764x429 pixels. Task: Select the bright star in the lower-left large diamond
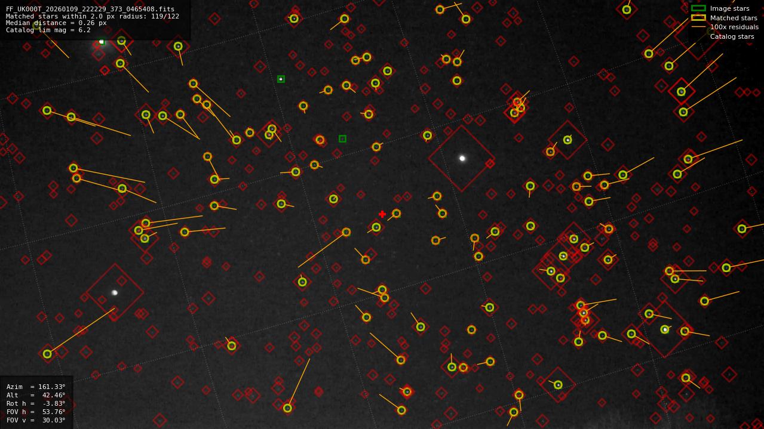pyautogui.click(x=115, y=292)
